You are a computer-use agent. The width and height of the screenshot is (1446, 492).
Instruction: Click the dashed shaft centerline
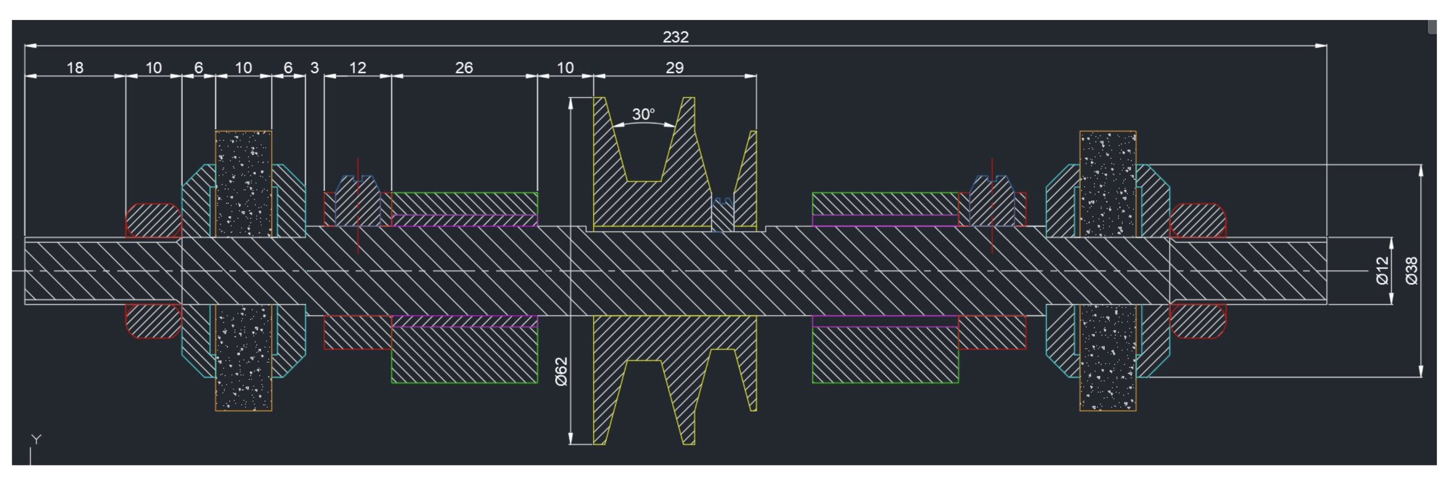click(x=842, y=271)
